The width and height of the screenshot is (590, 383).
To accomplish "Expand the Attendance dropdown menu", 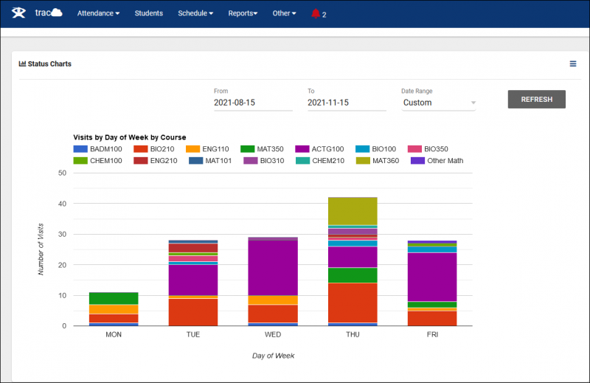I will click(x=98, y=13).
